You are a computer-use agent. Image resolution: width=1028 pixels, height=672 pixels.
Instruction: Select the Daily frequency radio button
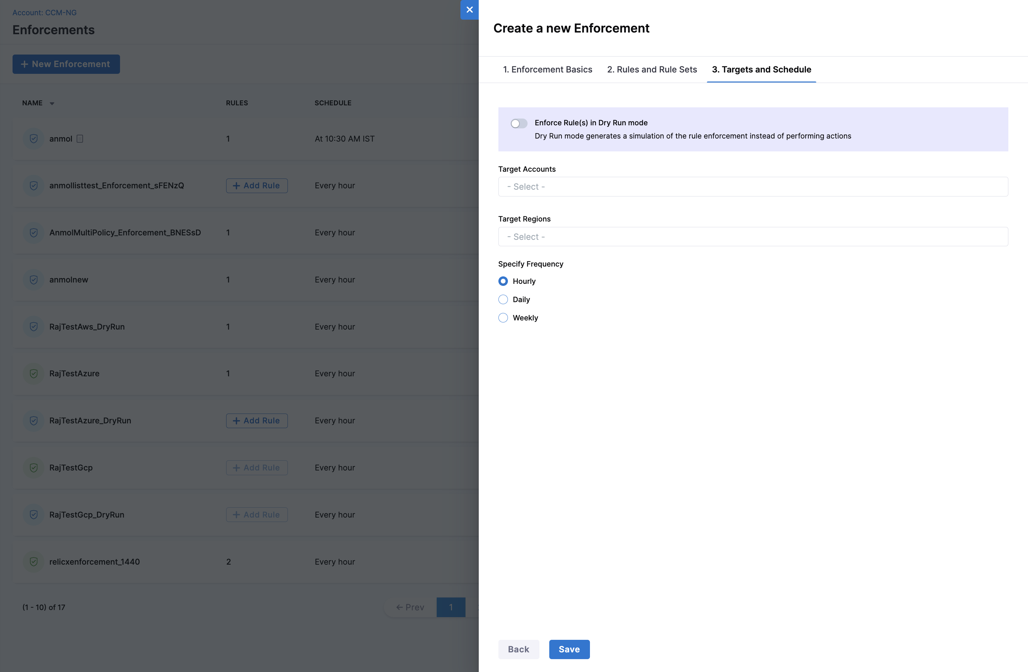(x=503, y=299)
